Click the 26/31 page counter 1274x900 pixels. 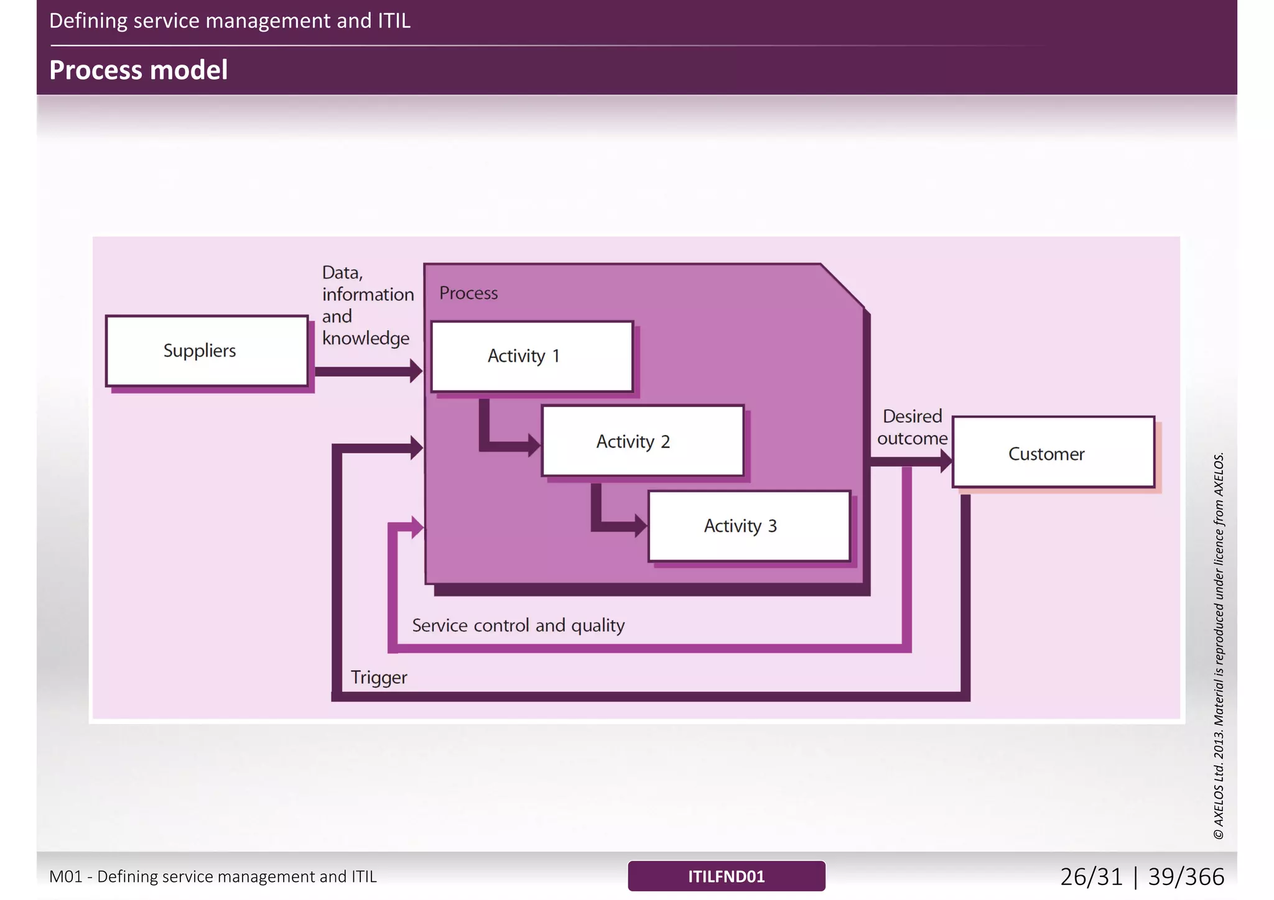(x=1091, y=876)
